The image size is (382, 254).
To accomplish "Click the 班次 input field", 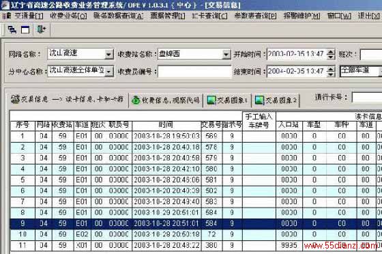I will (371, 55).
